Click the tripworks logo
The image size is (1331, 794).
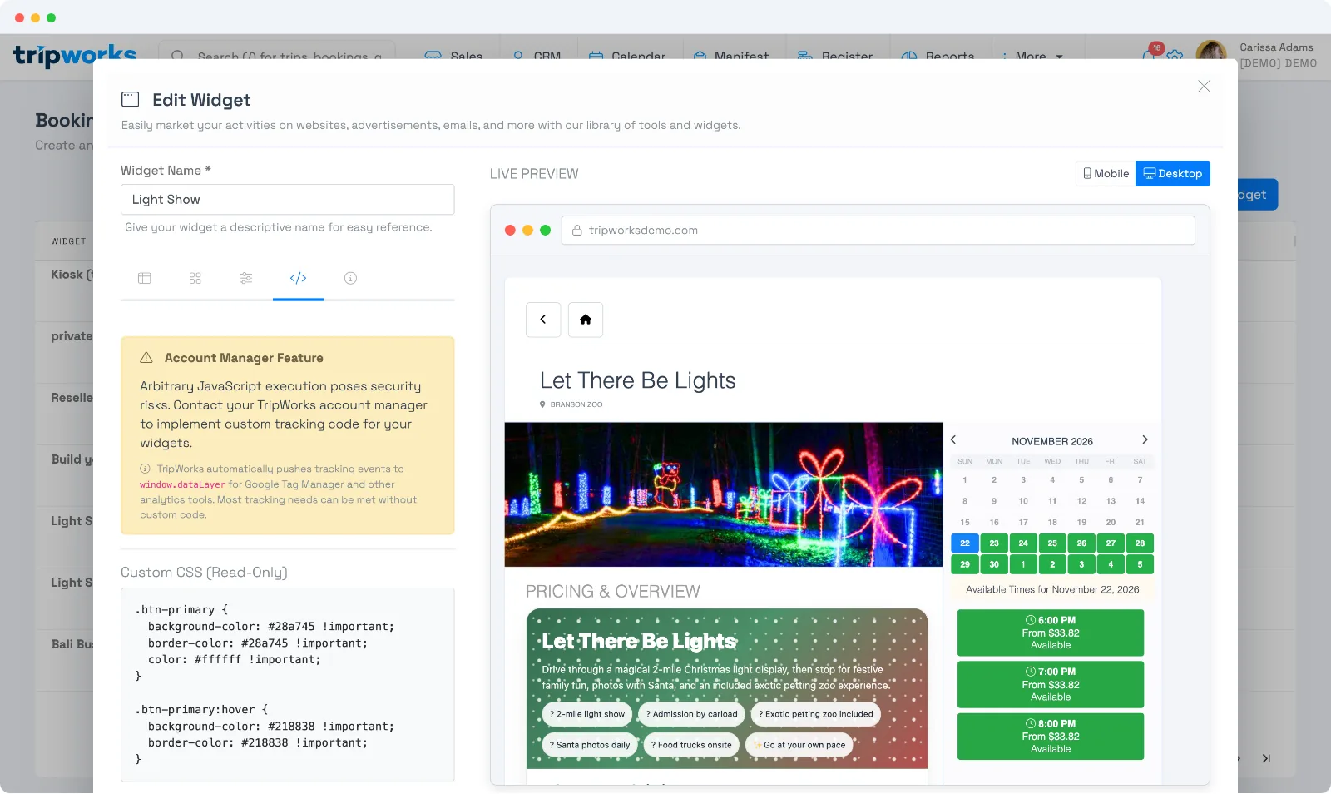(75, 54)
